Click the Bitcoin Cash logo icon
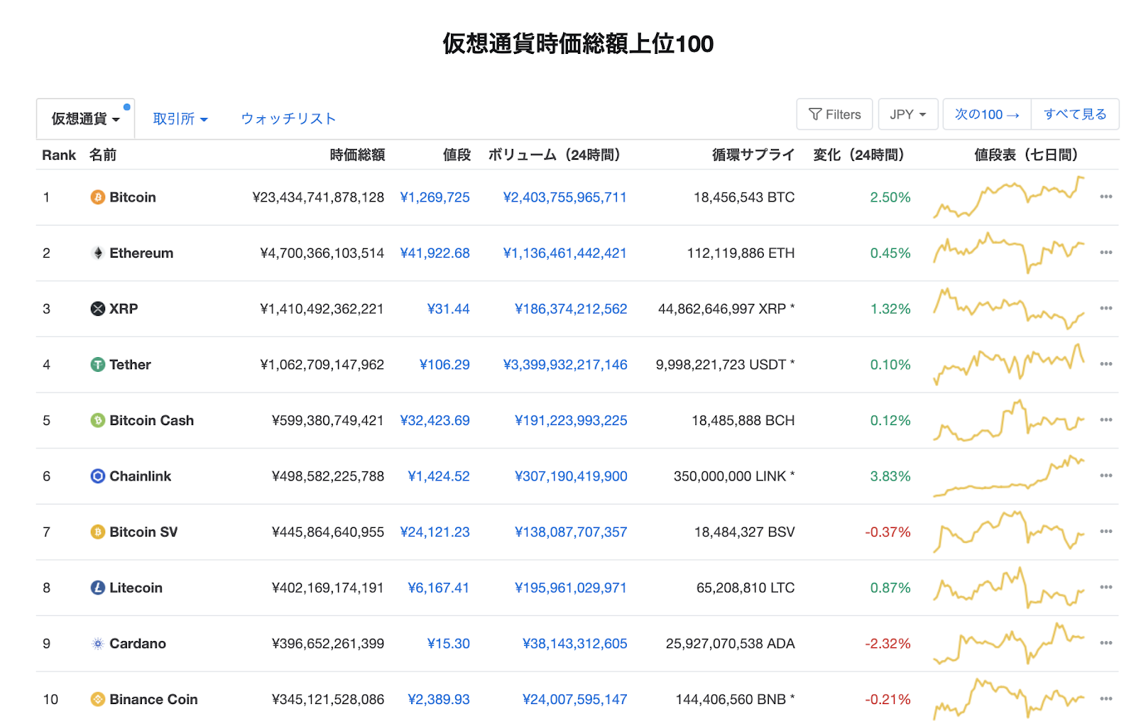Screen dimensions: 1136x724 point(98,420)
